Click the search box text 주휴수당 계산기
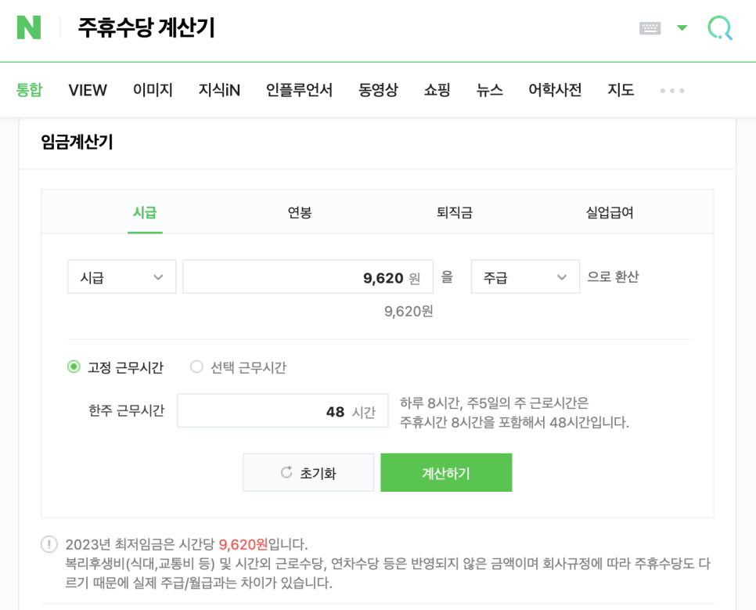 (146, 27)
